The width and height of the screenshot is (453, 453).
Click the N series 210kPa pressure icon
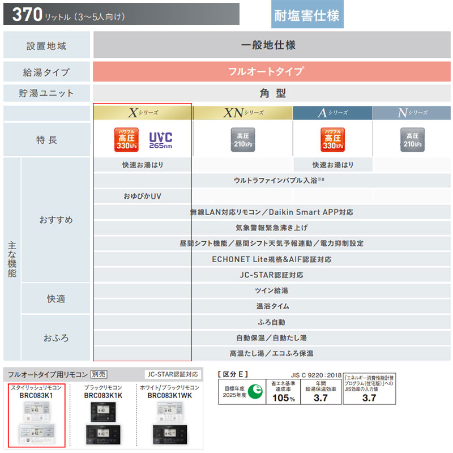pos(412,139)
